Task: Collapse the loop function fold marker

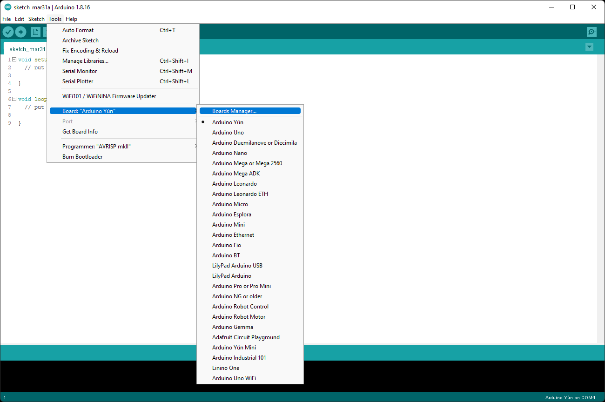Action: coord(14,99)
